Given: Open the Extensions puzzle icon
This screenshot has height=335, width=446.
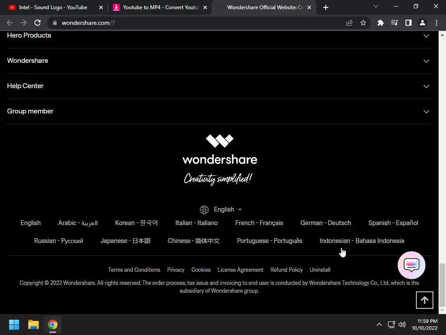Looking at the screenshot, I should 381,23.
